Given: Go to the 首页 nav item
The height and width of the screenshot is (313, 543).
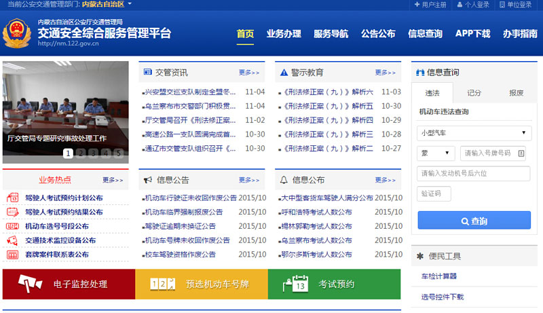Looking at the screenshot, I should click(245, 34).
